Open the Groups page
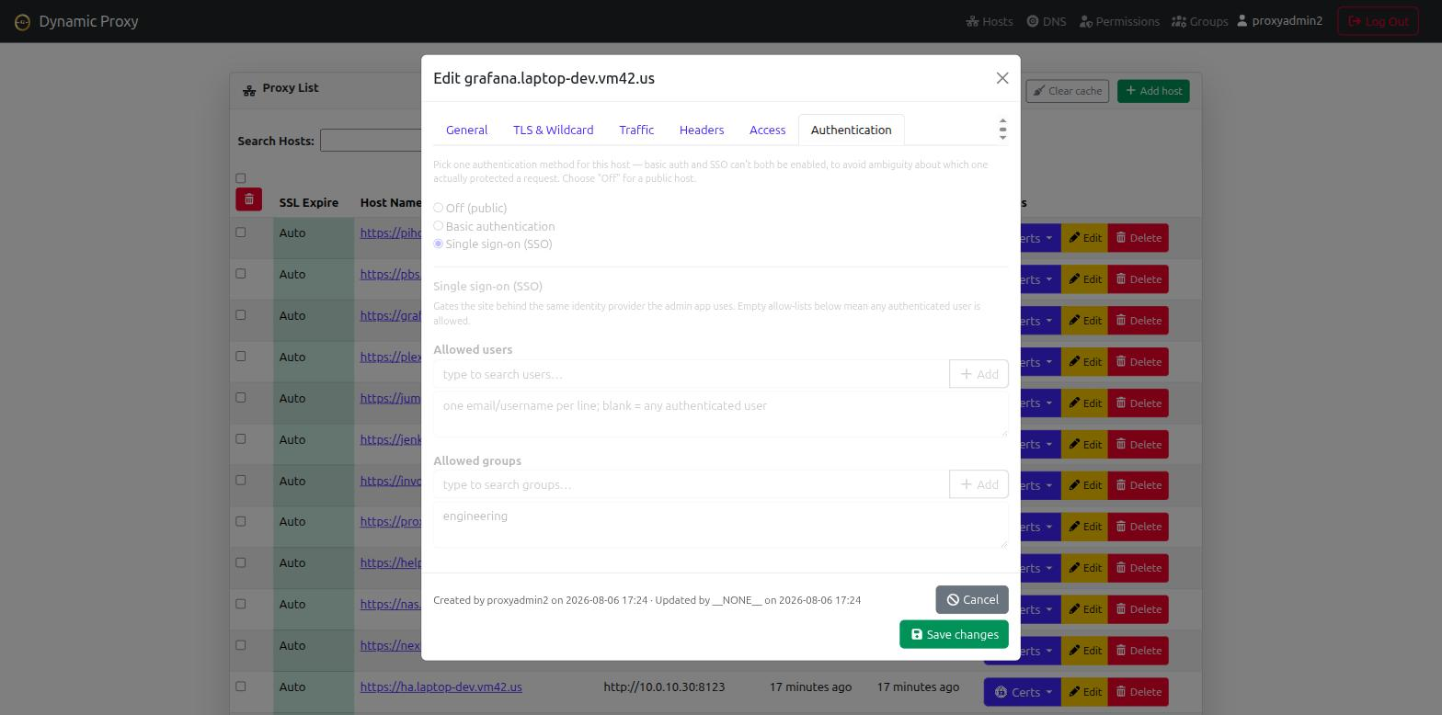The height and width of the screenshot is (715, 1442). tap(1200, 21)
